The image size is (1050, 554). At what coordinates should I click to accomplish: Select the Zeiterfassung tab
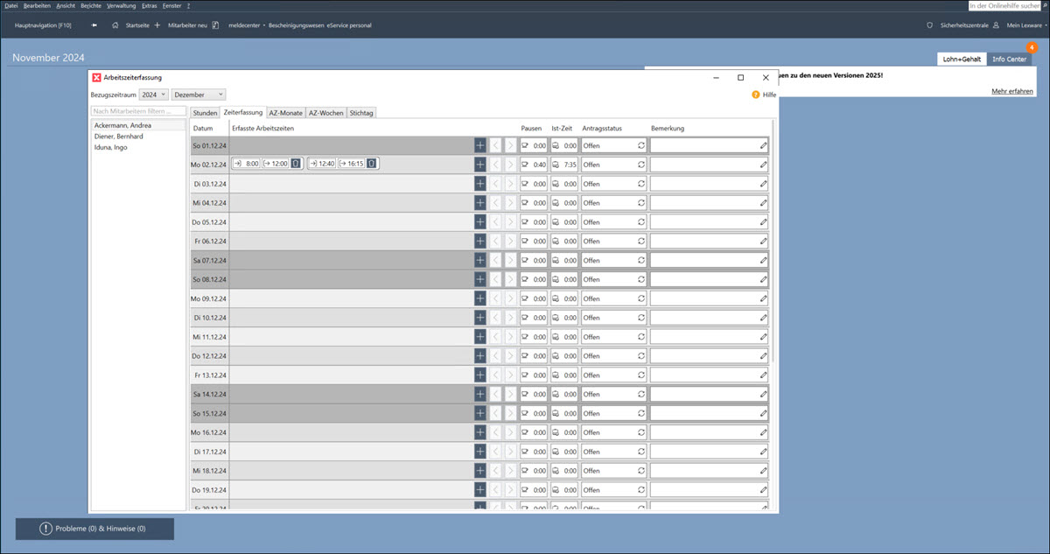[x=243, y=112]
